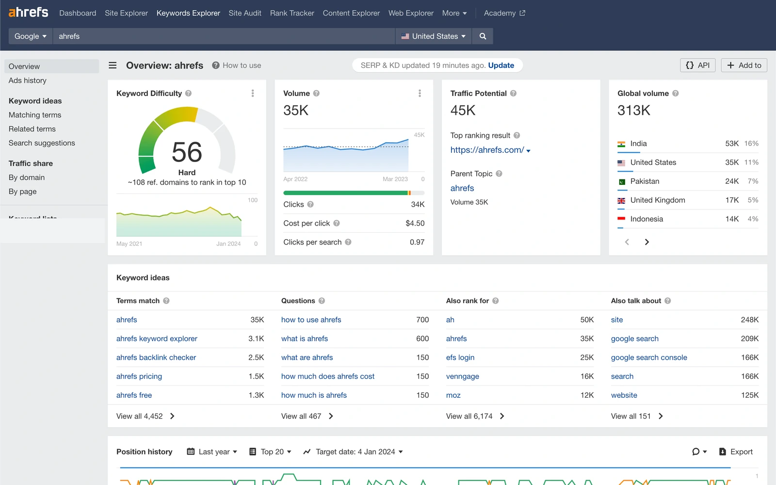Screen dimensions: 776x485
Task: Click the Add to button
Action: pyautogui.click(x=744, y=65)
